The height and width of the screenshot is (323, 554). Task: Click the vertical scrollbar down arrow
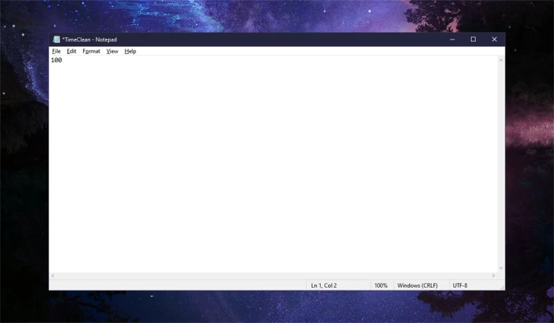(x=501, y=268)
